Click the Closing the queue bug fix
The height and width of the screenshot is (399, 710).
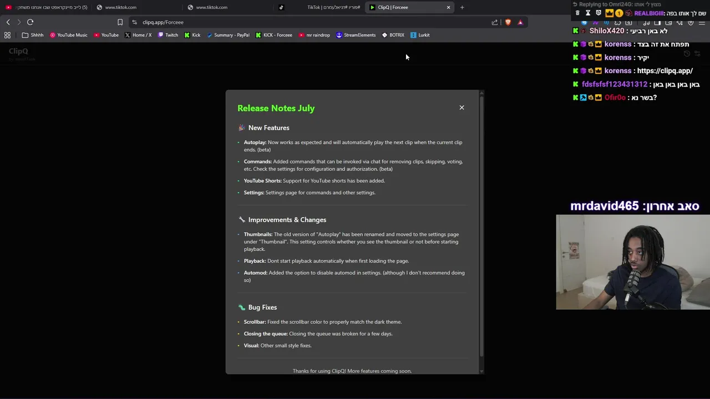tap(318, 334)
